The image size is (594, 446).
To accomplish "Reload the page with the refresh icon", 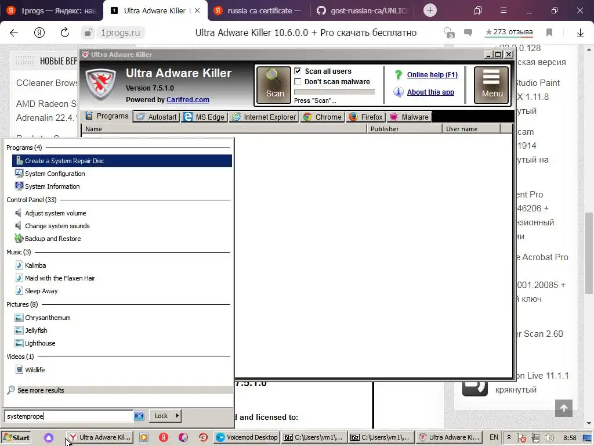I will tap(65, 33).
